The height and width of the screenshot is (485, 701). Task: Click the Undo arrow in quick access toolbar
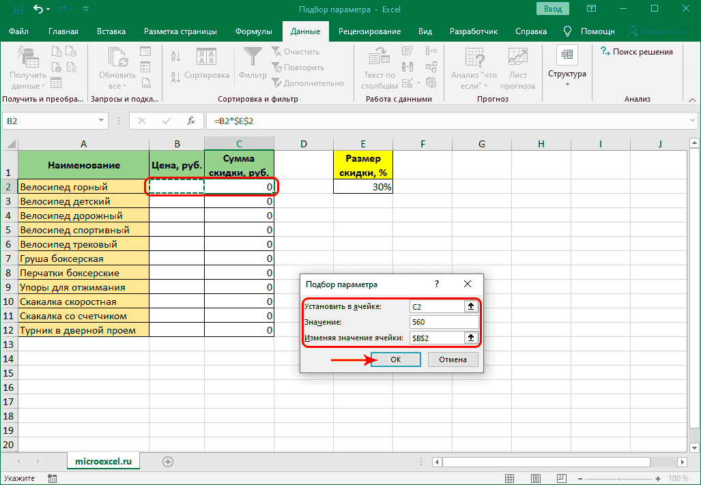(x=38, y=10)
